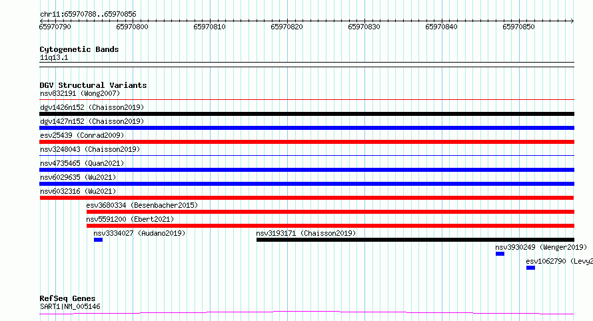Click ruler position 65970790

pos(55,27)
